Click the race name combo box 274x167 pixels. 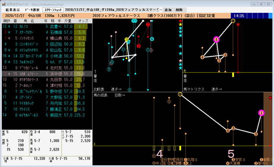[x=113, y=10]
